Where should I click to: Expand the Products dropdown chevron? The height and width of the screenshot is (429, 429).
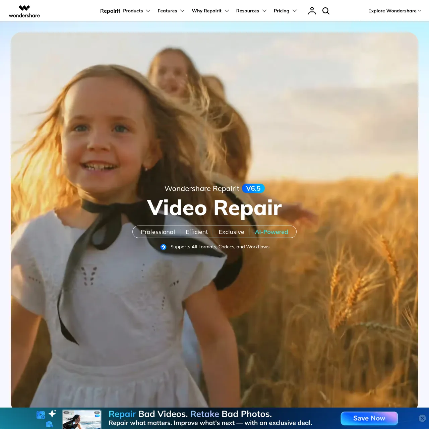148,11
